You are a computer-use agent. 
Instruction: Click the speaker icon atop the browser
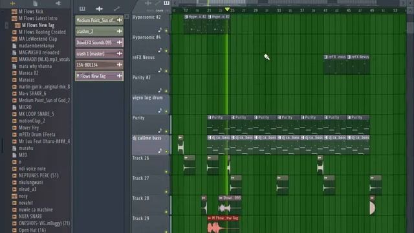[x=58, y=3]
